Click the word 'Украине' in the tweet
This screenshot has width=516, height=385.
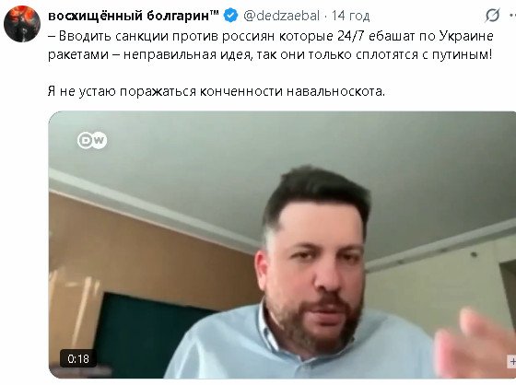point(466,36)
